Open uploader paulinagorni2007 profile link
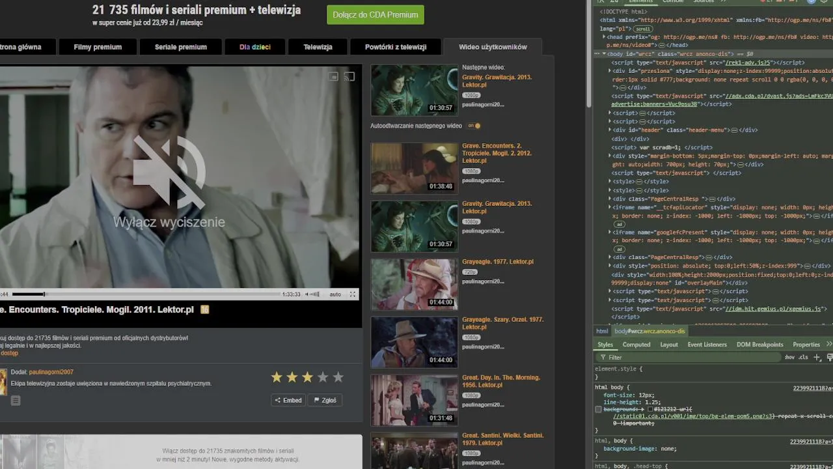Screen dimensions: 833x469 pos(51,372)
